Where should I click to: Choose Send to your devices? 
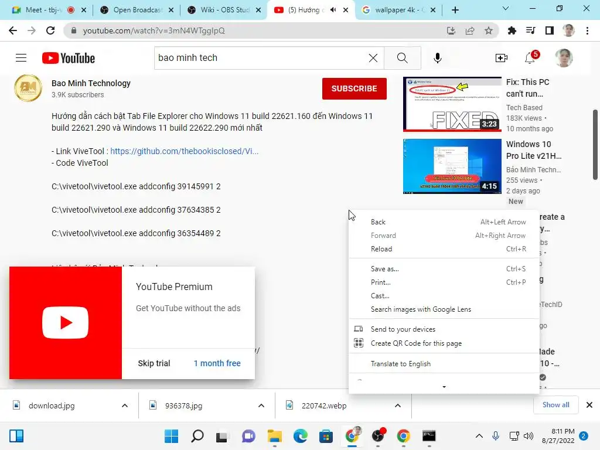[444, 329]
